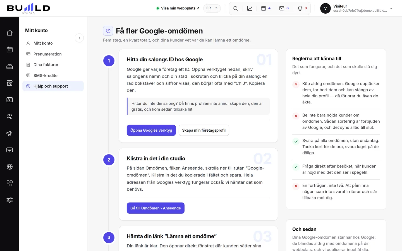The width and height of the screenshot is (402, 251).
Task: Click the "Och sedan" heading
Action: 304,229
